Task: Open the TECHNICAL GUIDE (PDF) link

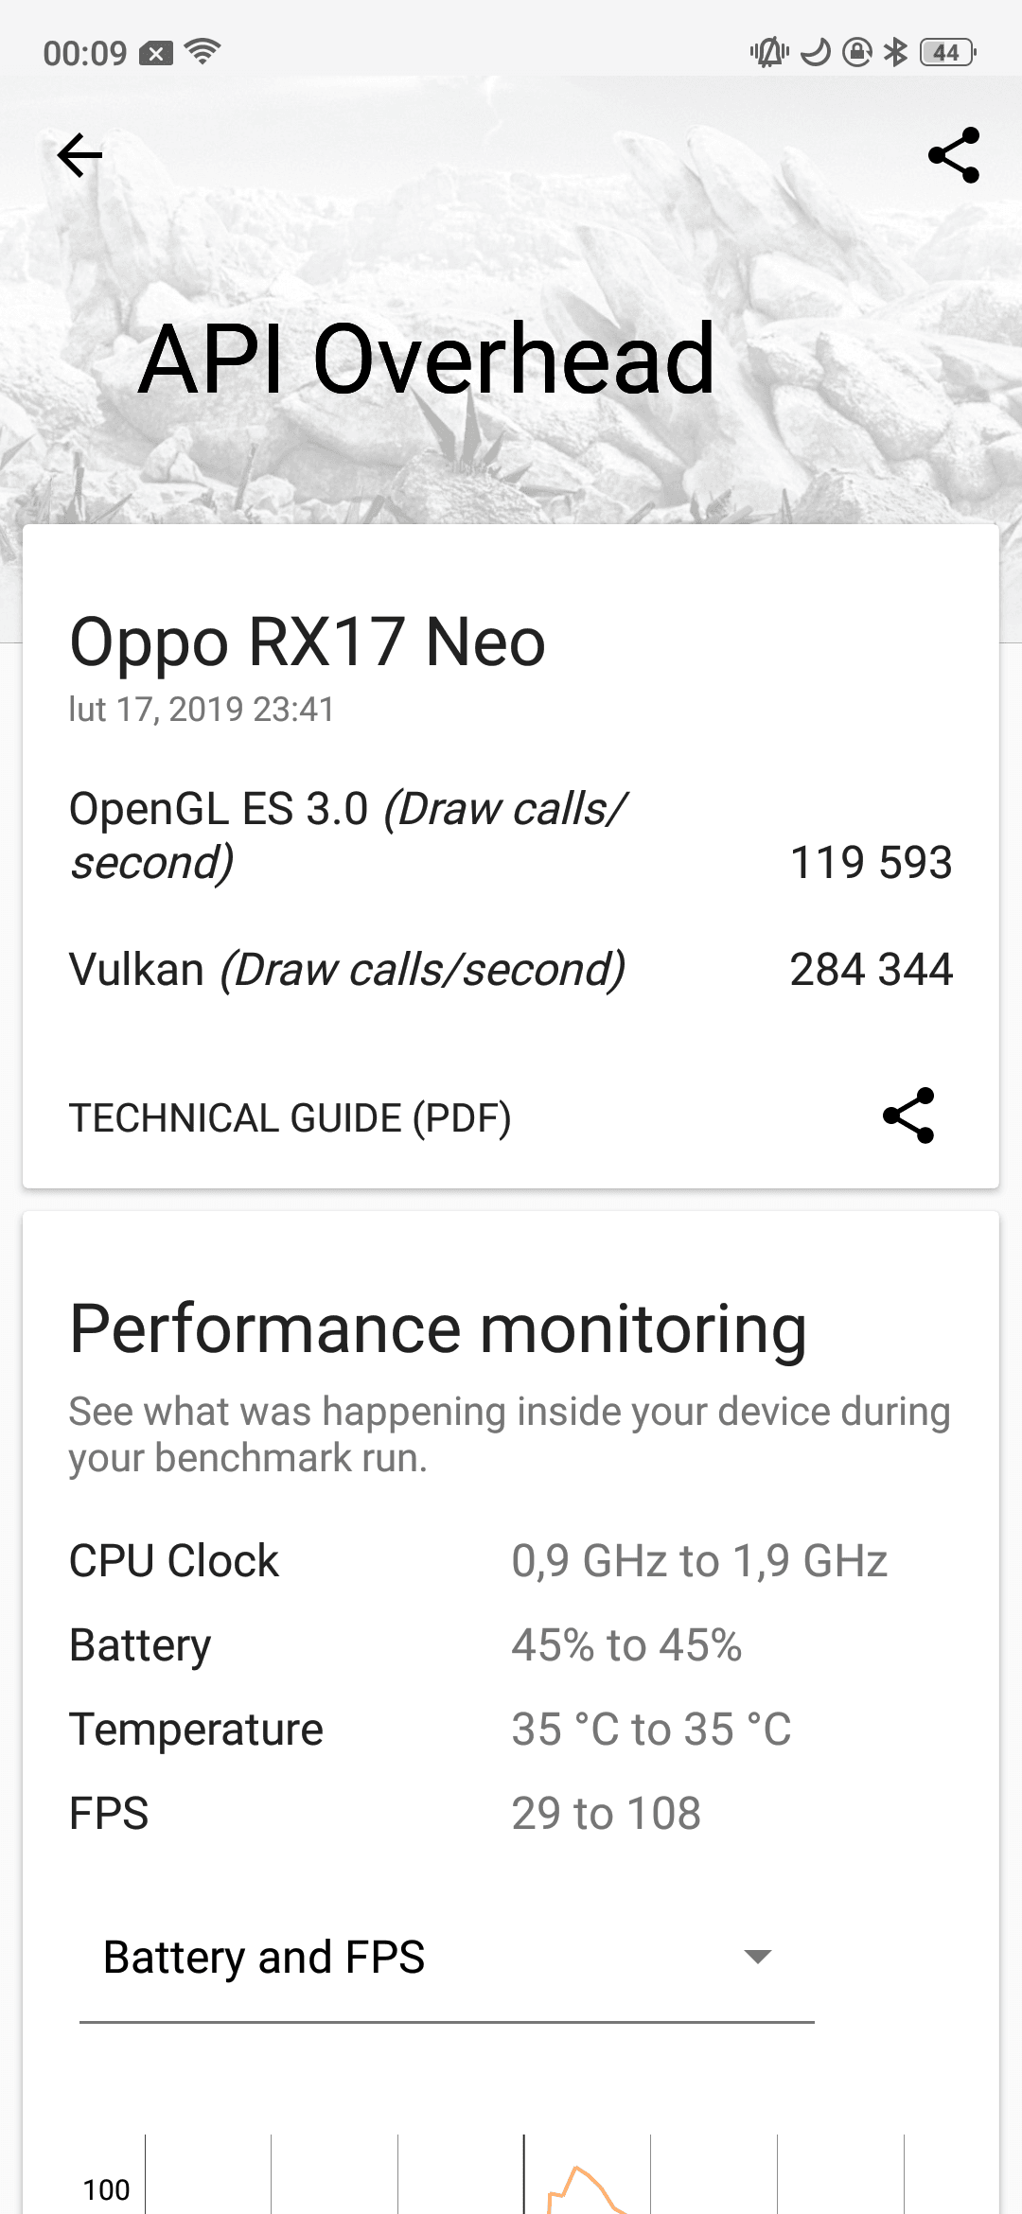Action: pos(290,1118)
